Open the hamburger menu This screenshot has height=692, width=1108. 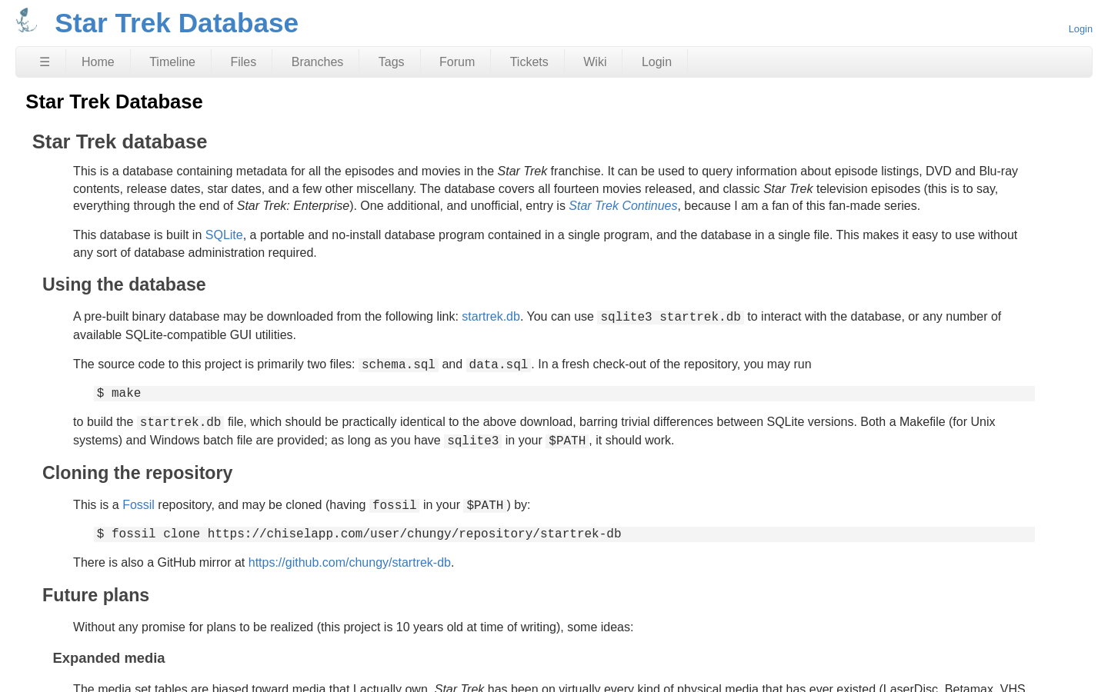click(x=45, y=62)
